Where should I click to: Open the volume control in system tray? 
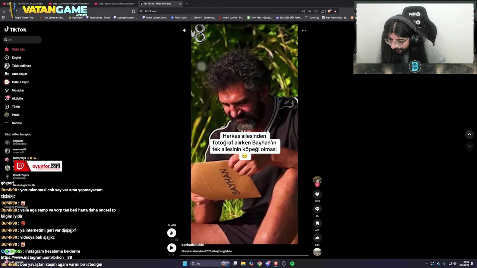coord(455,264)
